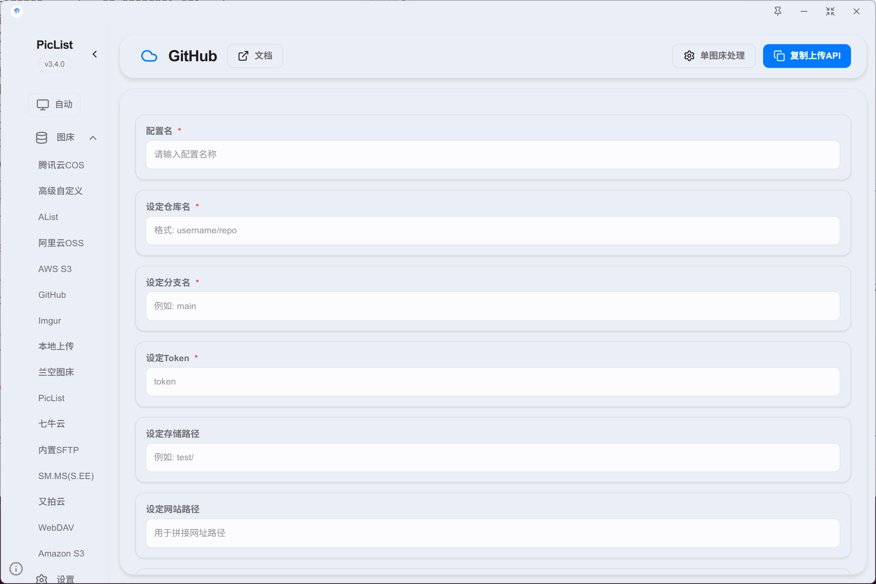Select 本地上传 in sidebar

56,347
